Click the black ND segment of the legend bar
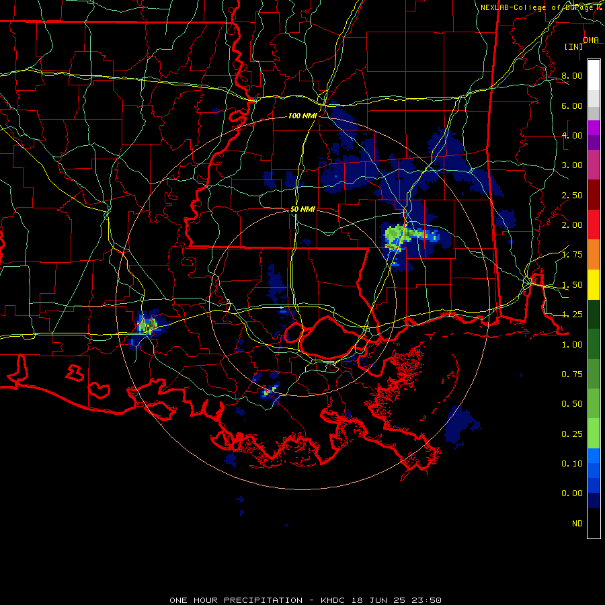Image resolution: width=605 pixels, height=605 pixels. (594, 523)
